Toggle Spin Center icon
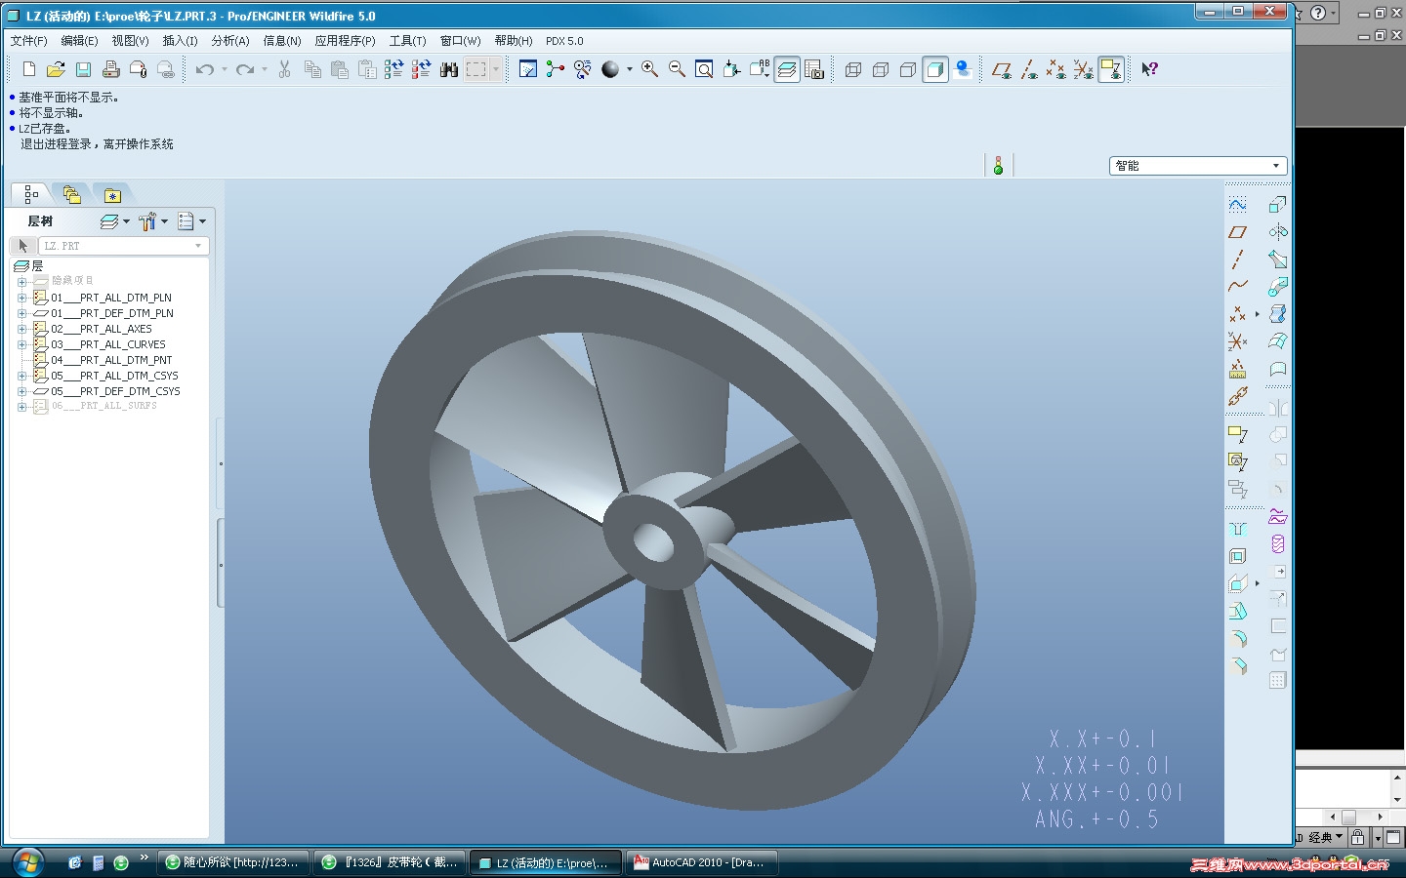The height and width of the screenshot is (878, 1406). click(556, 69)
